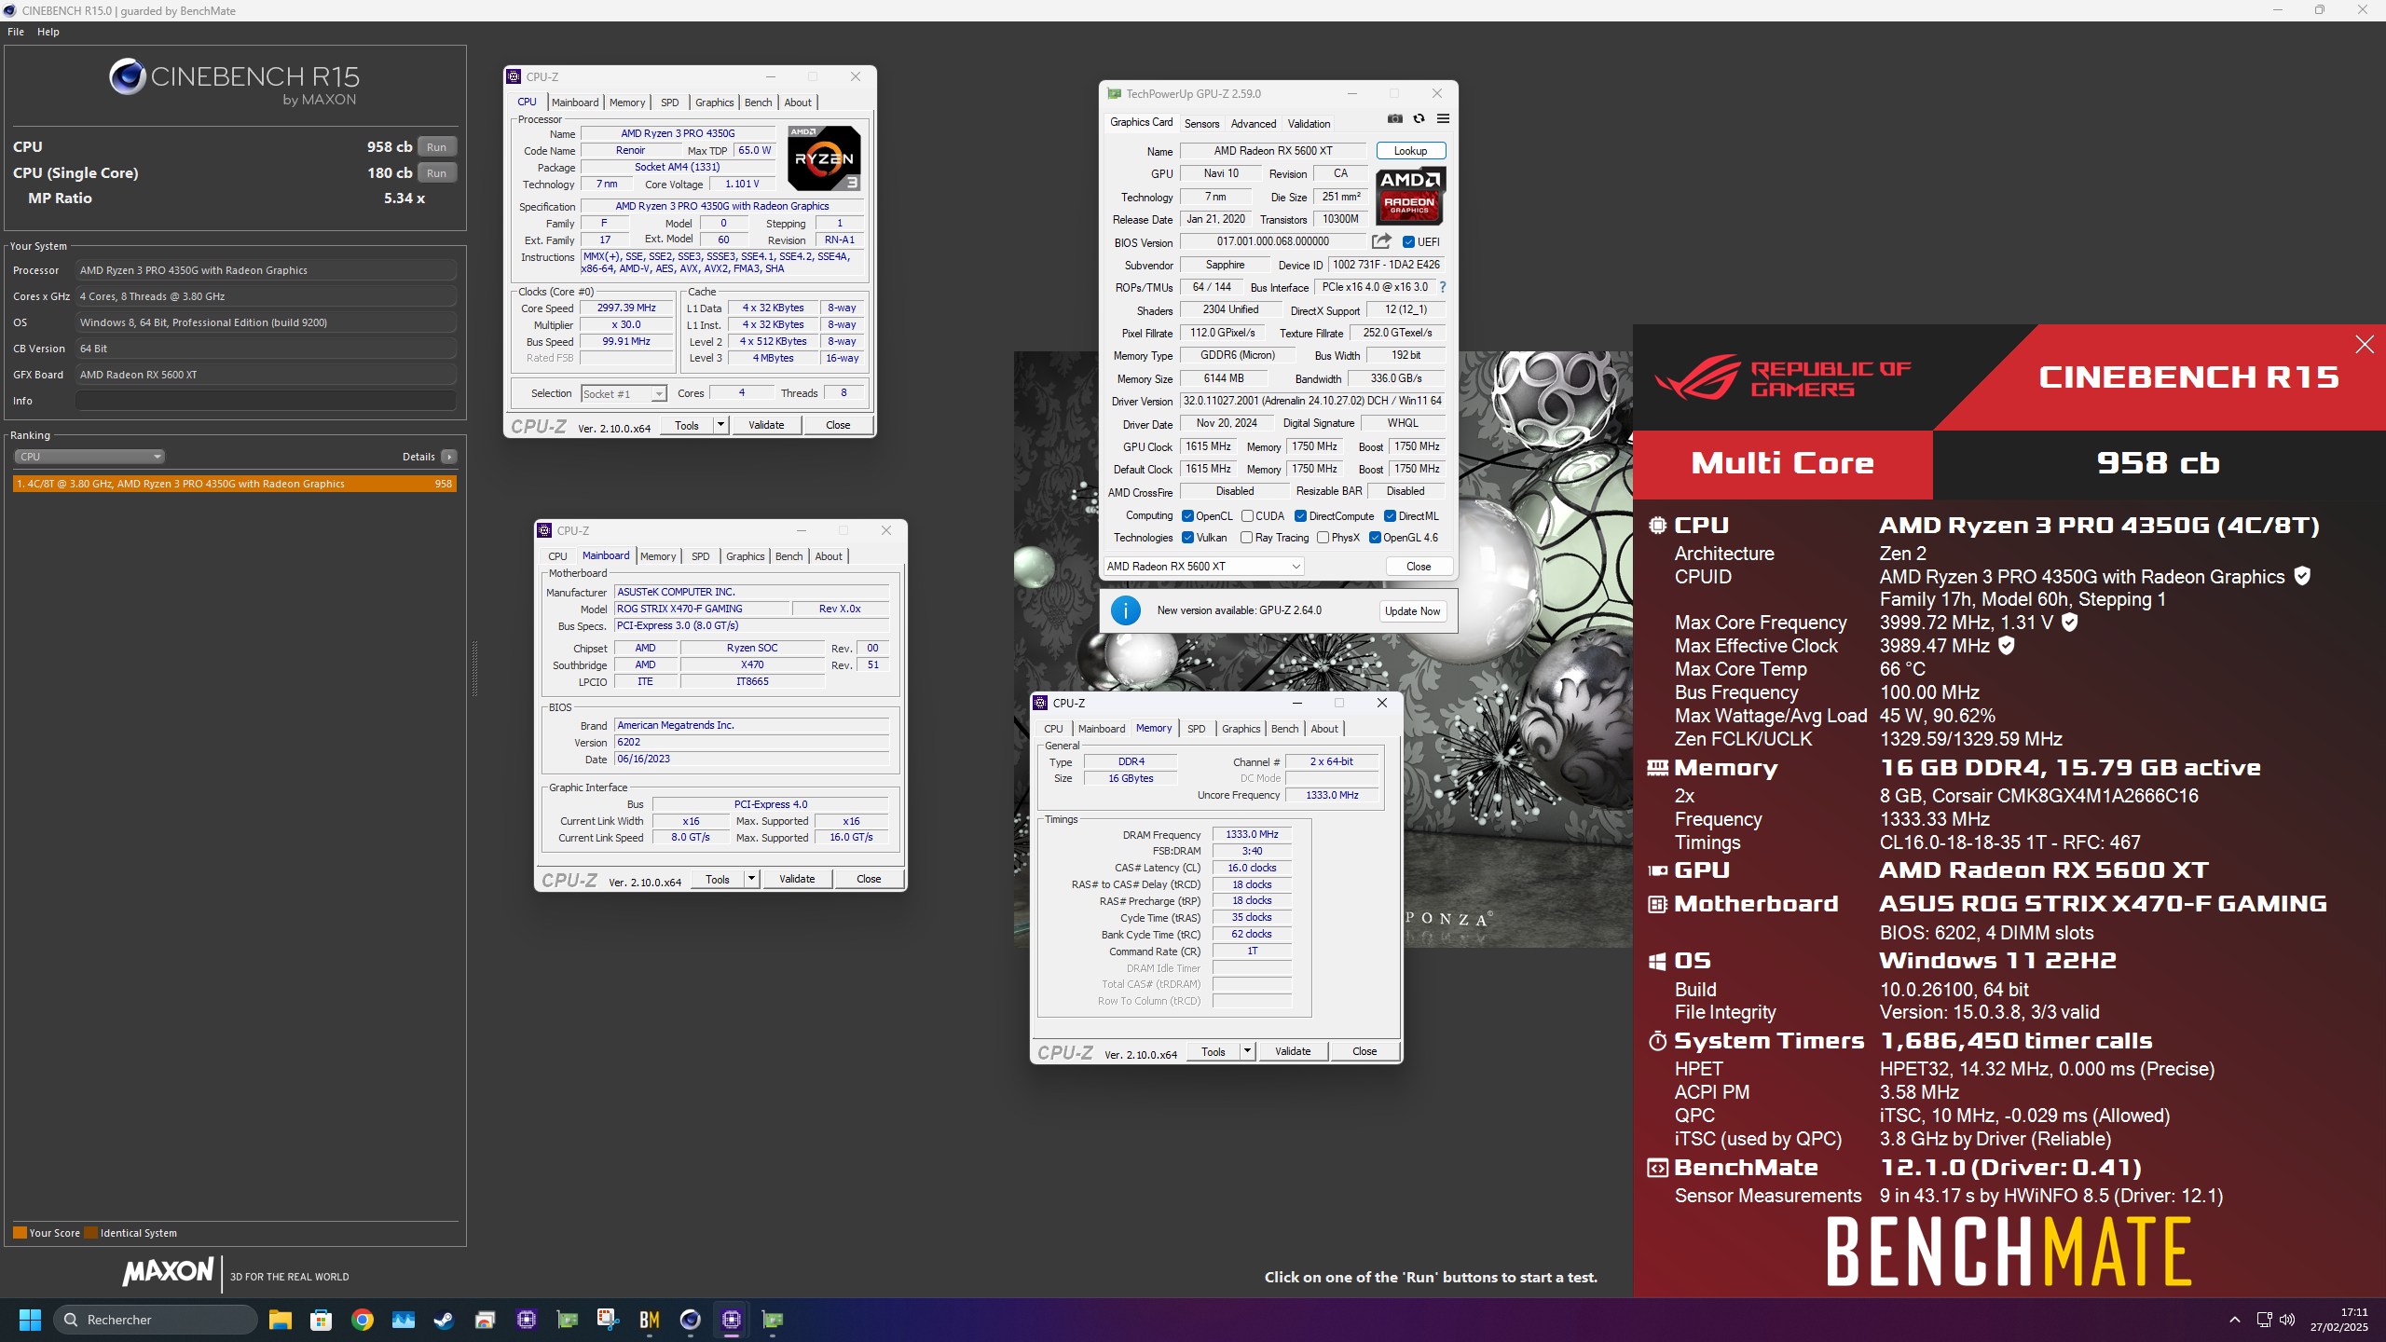Toggle the Ray Tracing checkbox

(1247, 538)
